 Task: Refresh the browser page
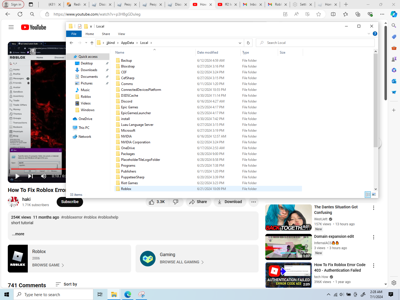click(20, 14)
